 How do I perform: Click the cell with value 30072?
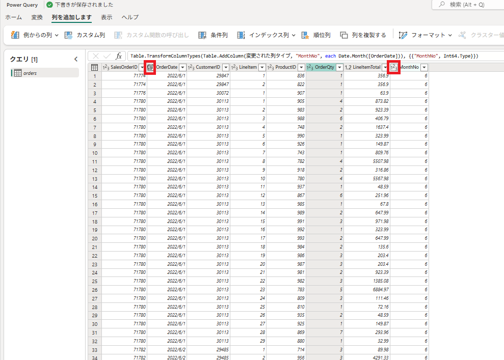pos(208,93)
